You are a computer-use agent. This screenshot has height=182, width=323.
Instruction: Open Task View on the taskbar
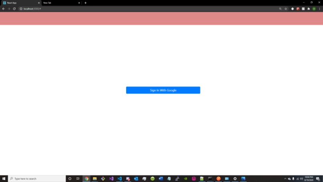(x=78, y=178)
